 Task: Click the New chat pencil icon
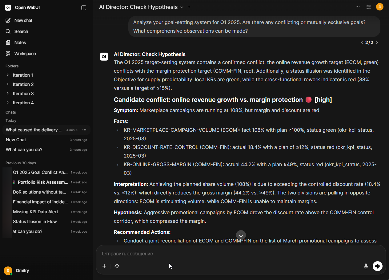point(8,20)
